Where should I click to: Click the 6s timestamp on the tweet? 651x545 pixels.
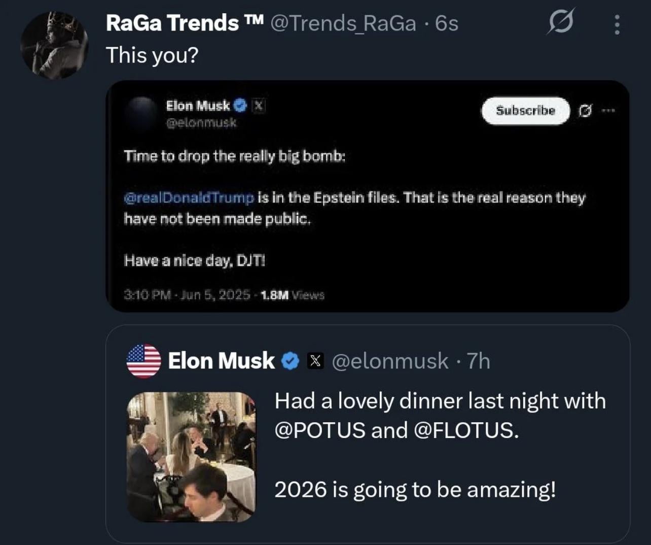click(x=447, y=23)
